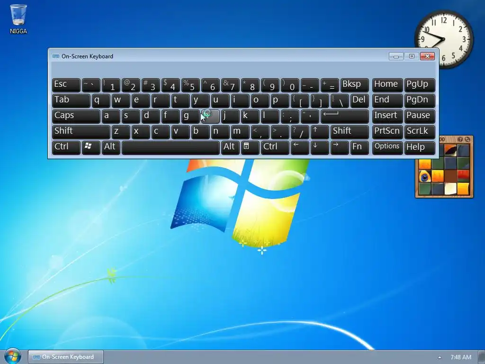The height and width of the screenshot is (364, 485).
Task: Open the Windows Start menu orb
Action: click(x=12, y=356)
